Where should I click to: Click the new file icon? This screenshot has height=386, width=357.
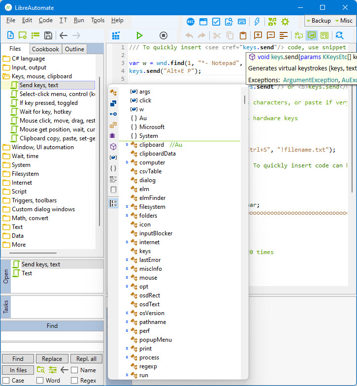(x=10, y=35)
